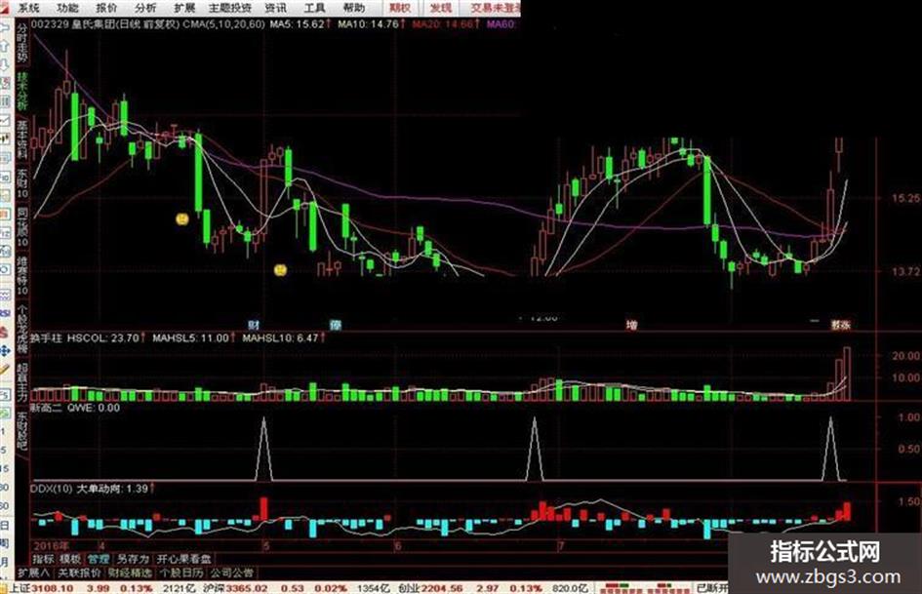Click the 13.72 price axis label
Image resolution: width=922 pixels, height=594 pixels.
tap(906, 272)
